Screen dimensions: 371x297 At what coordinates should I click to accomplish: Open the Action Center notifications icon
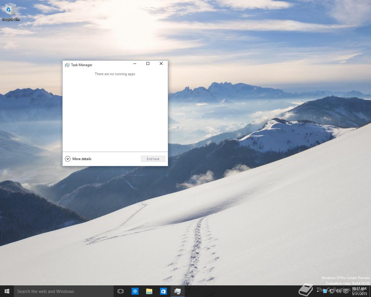(x=346, y=291)
